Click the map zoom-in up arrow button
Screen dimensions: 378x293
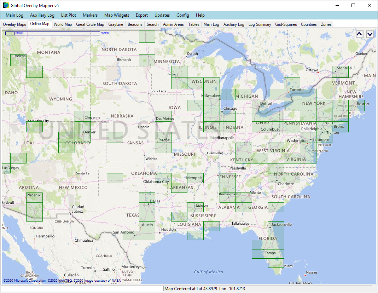(360, 34)
